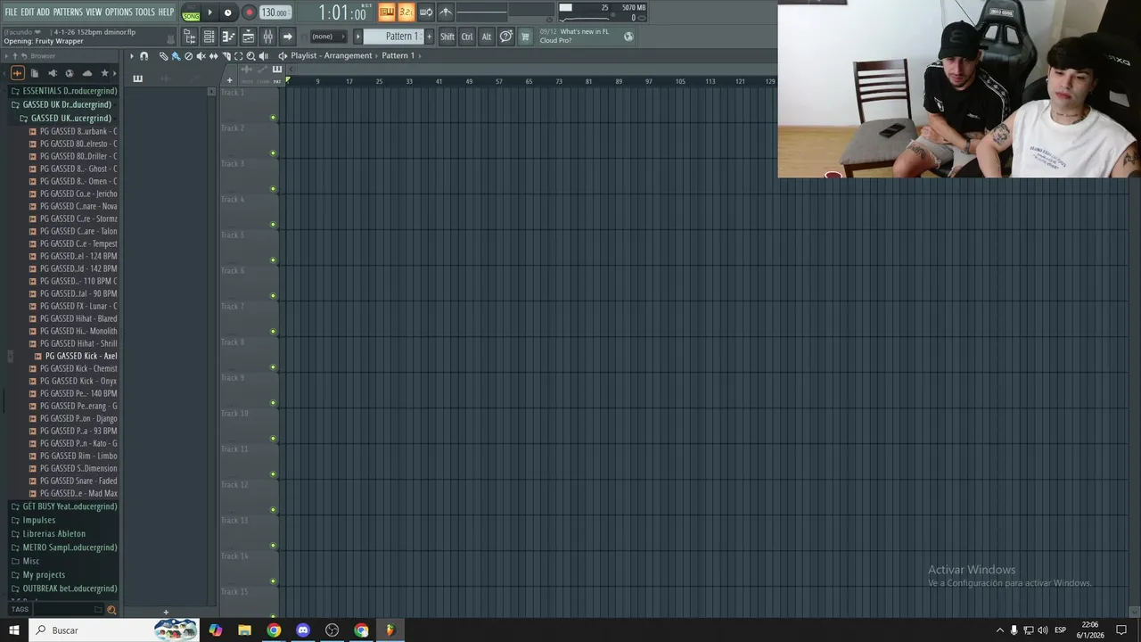Mute Track 9 using its green dot
Image resolution: width=1141 pixels, height=642 pixels.
[x=273, y=403]
